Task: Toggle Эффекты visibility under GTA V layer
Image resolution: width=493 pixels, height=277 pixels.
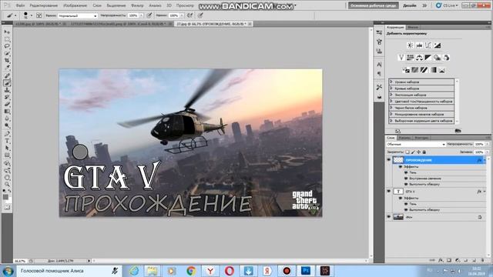Action: pyautogui.click(x=401, y=199)
